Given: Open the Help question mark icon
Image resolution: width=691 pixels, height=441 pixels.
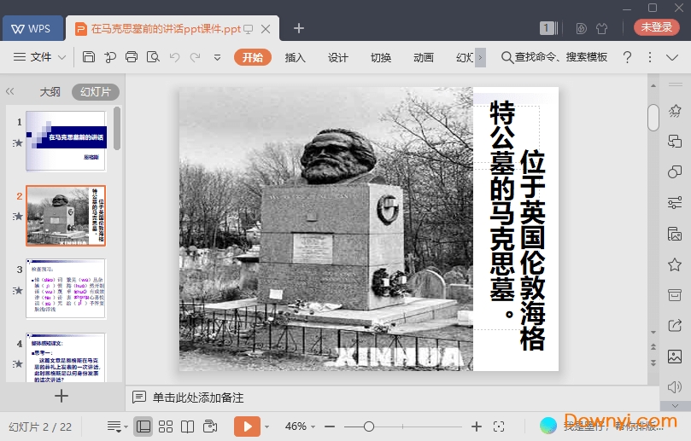Looking at the screenshot, I should click(627, 57).
